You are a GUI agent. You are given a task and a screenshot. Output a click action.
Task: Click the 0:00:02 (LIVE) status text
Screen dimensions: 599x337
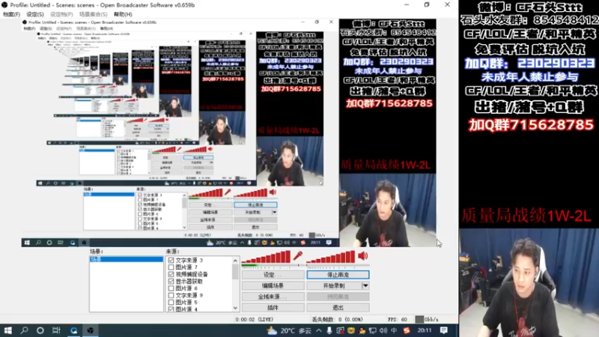[255, 320]
